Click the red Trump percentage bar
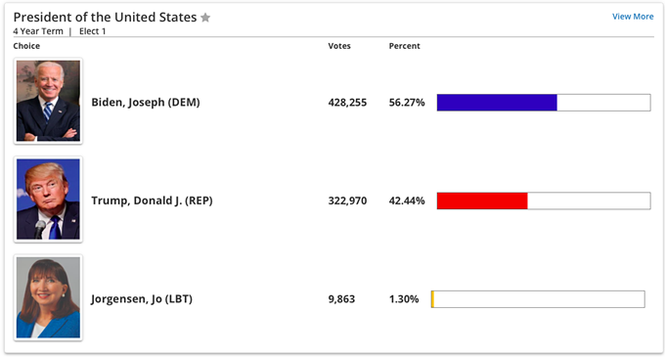Image resolution: width=665 pixels, height=357 pixels. pyautogui.click(x=482, y=201)
